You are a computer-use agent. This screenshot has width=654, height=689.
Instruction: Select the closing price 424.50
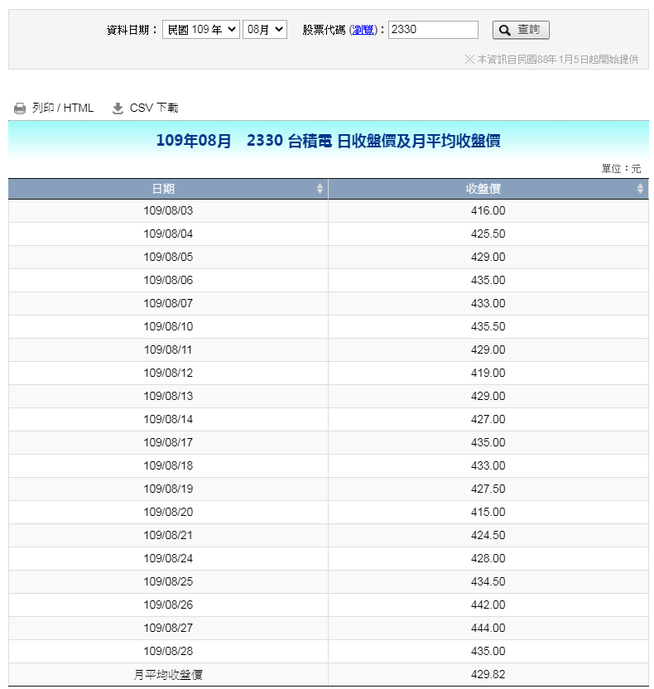click(x=488, y=536)
